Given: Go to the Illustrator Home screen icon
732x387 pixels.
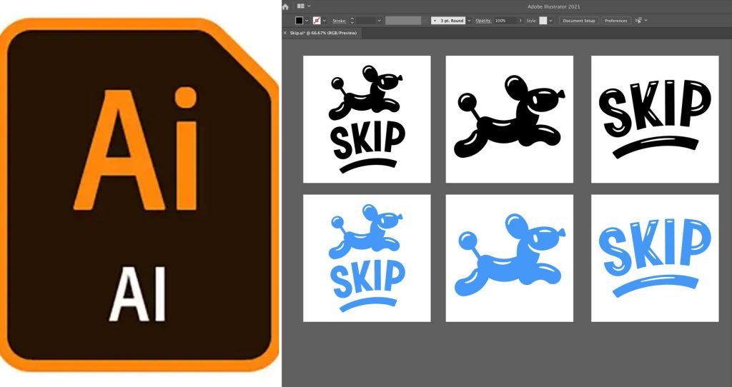Looking at the screenshot, I should click(285, 6).
